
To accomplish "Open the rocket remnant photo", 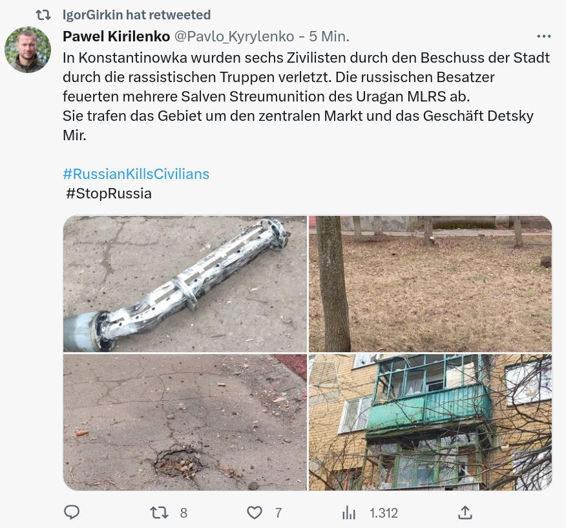I will coord(185,284).
